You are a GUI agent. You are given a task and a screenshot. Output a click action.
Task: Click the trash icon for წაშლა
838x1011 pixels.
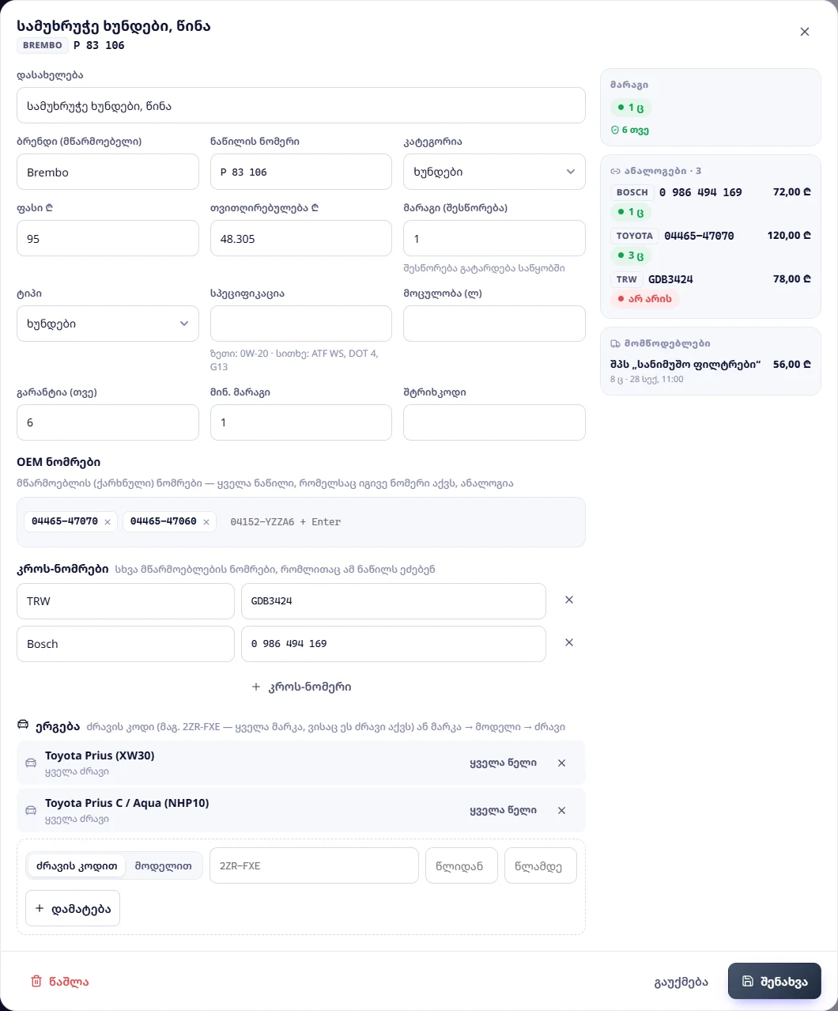36,982
